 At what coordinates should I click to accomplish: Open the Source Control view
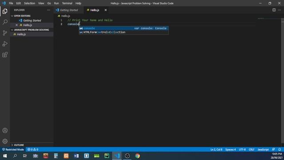5,33
